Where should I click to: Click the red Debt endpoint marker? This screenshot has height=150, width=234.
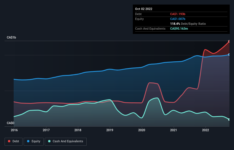229,41
